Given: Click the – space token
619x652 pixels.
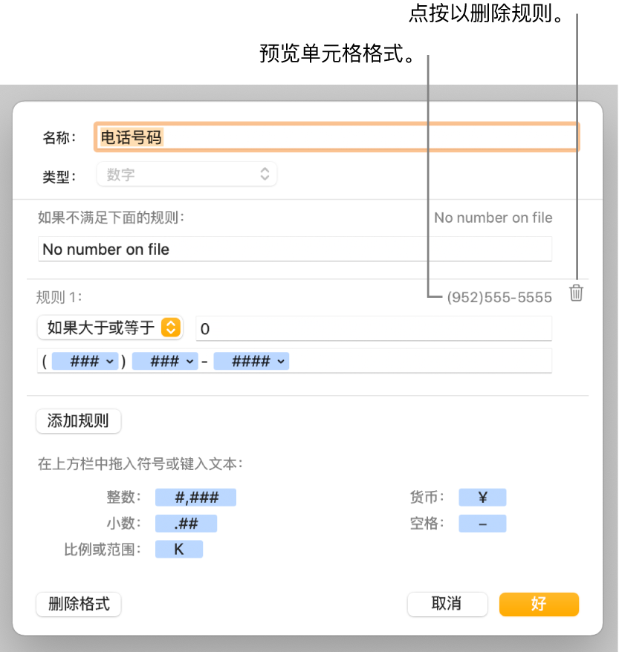Looking at the screenshot, I should coord(482,523).
